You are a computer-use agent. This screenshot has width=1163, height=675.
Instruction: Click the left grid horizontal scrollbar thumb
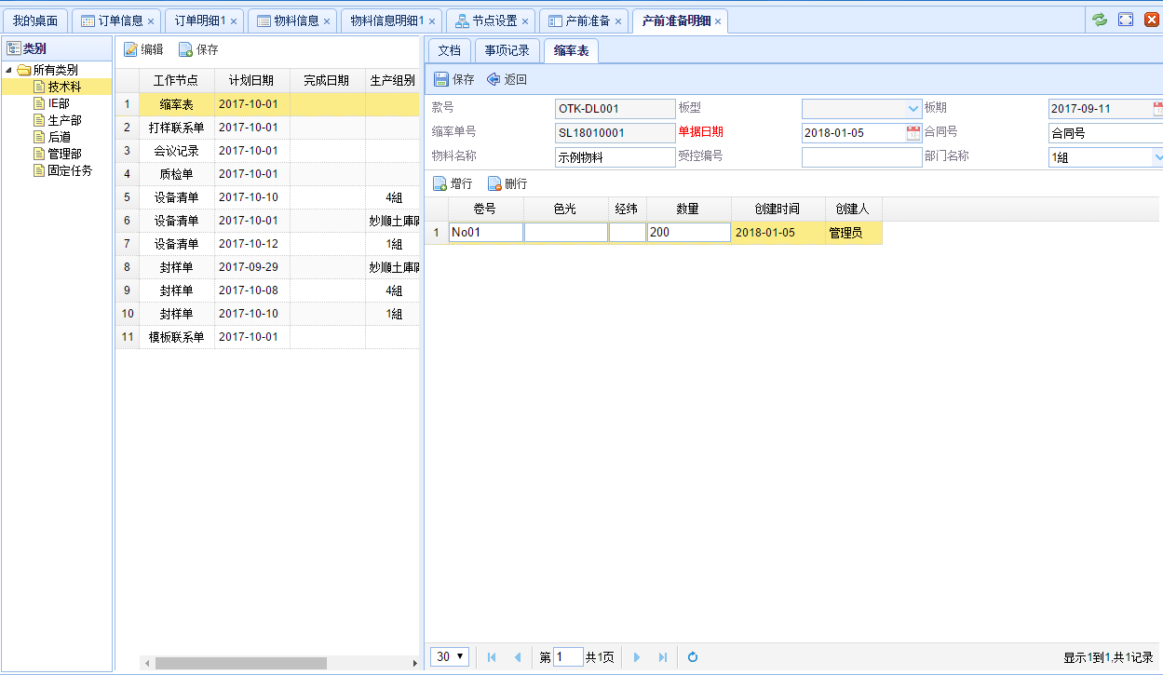click(240, 663)
